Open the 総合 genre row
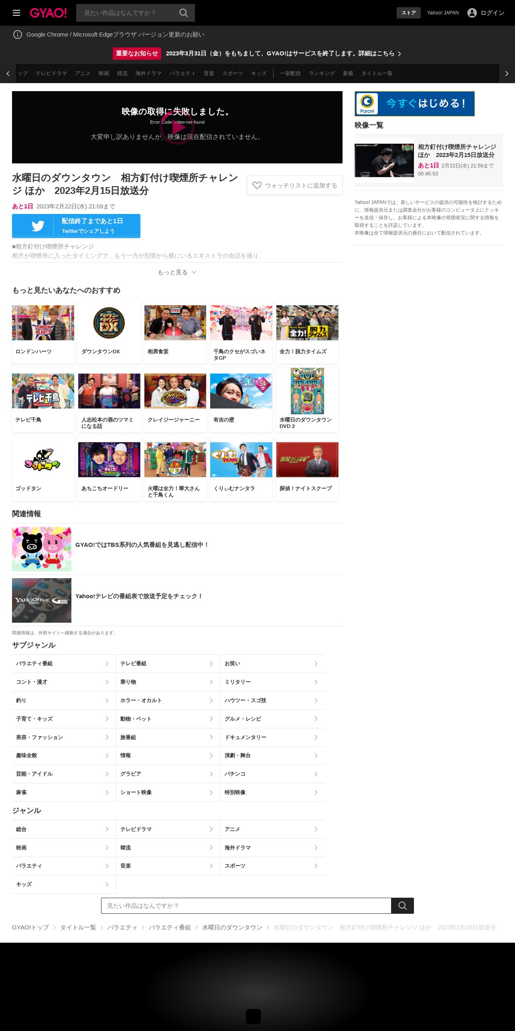 pyautogui.click(x=64, y=829)
